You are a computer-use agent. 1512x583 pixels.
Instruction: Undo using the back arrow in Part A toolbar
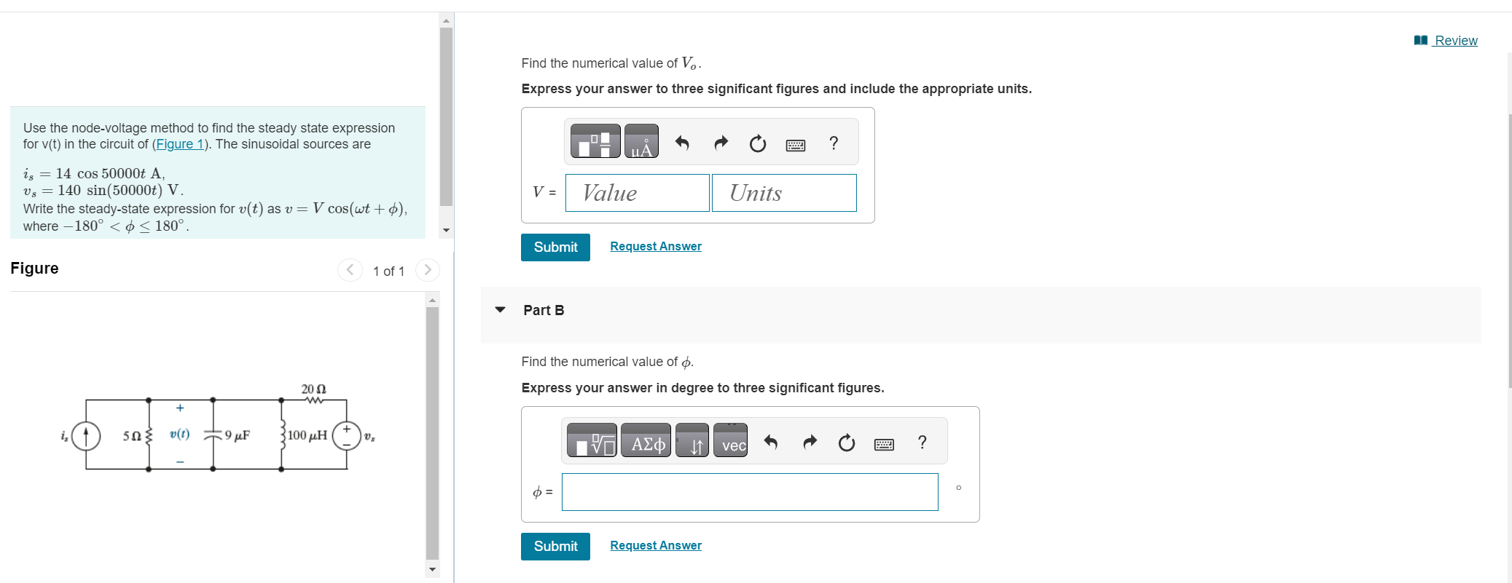point(683,143)
